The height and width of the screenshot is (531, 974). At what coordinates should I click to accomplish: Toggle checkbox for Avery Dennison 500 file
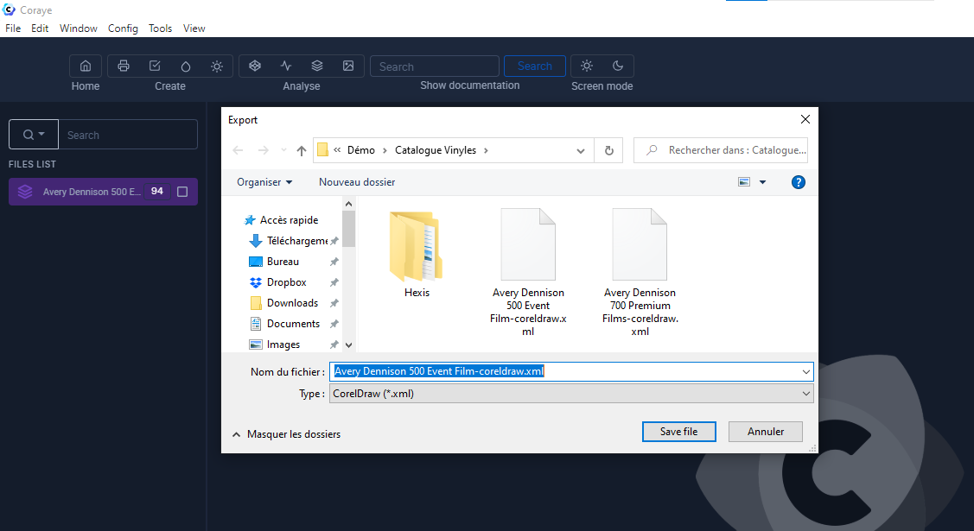coord(182,192)
